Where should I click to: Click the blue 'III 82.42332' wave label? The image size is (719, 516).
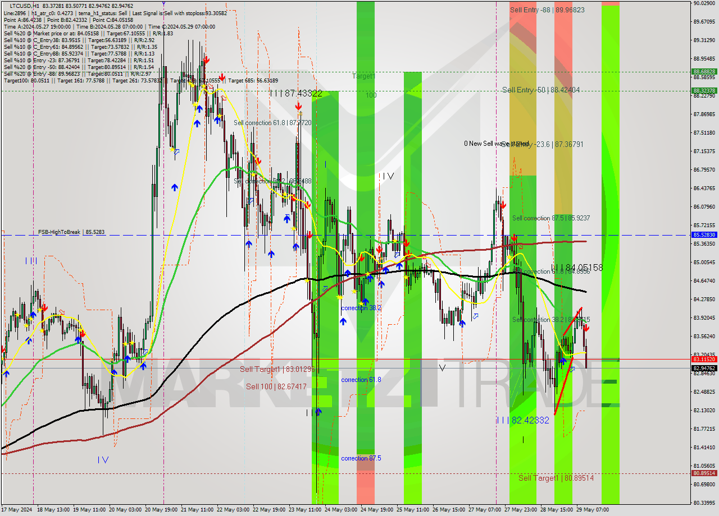(x=522, y=420)
